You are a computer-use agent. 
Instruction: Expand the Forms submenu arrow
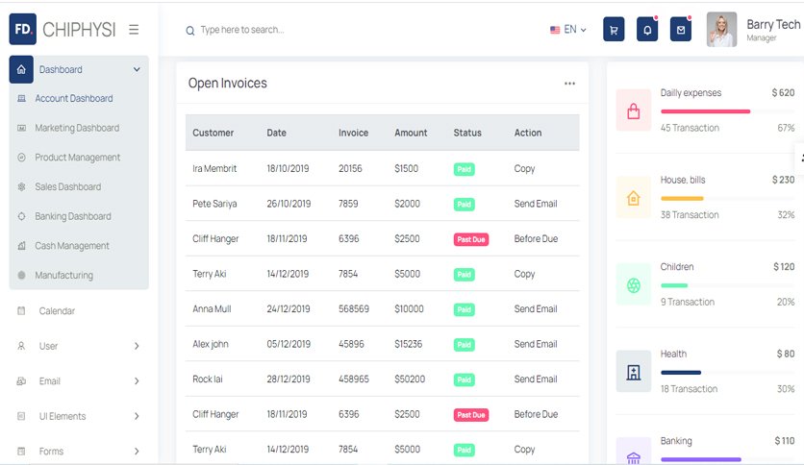tap(137, 452)
